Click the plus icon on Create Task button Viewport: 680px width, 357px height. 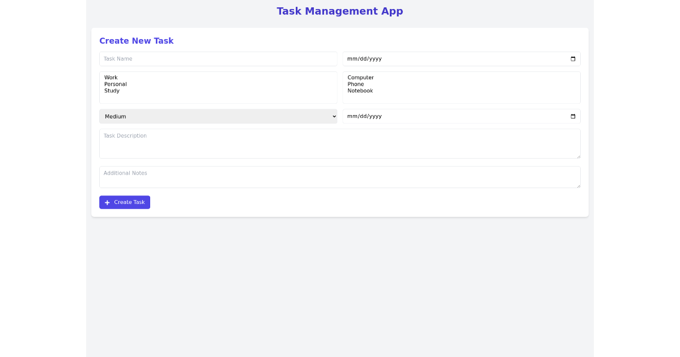(x=107, y=202)
